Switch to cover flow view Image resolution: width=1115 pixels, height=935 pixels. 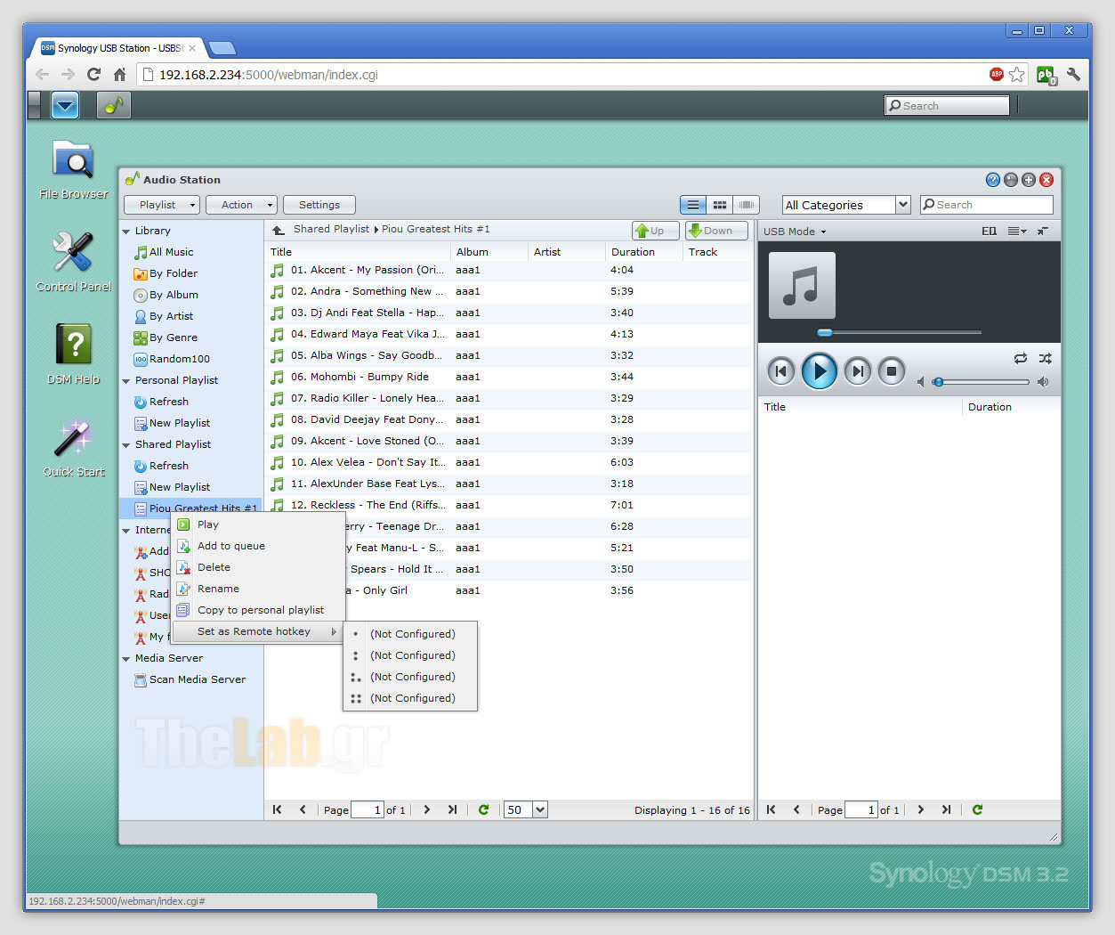pos(747,205)
